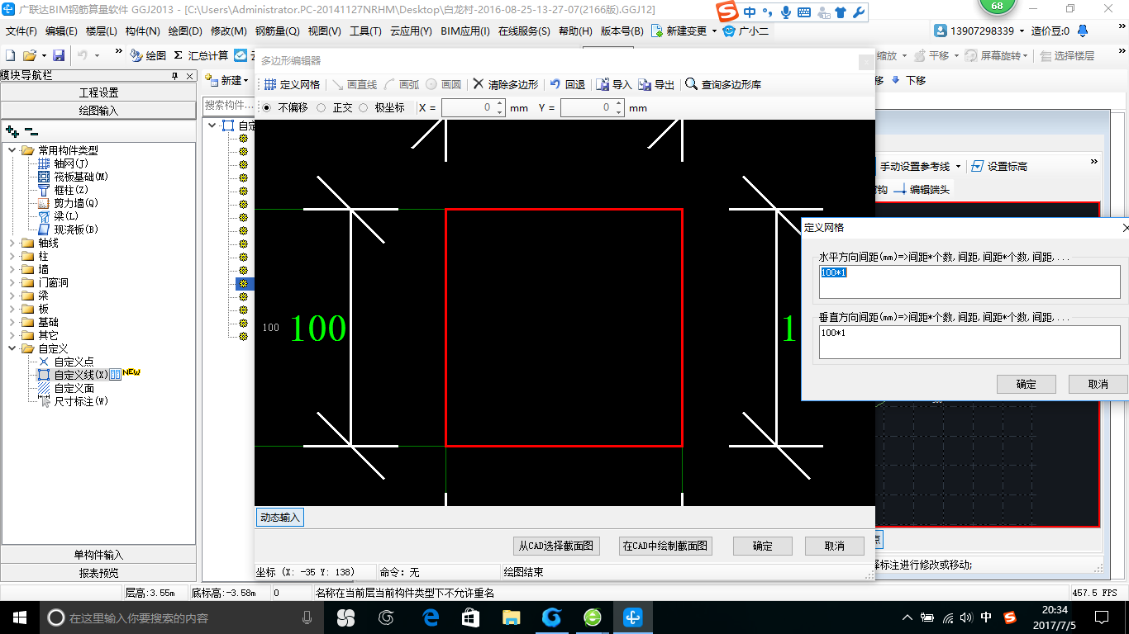1129x634 pixels.
Task: Select the 自定义线(X) tree item
Action: (80, 375)
